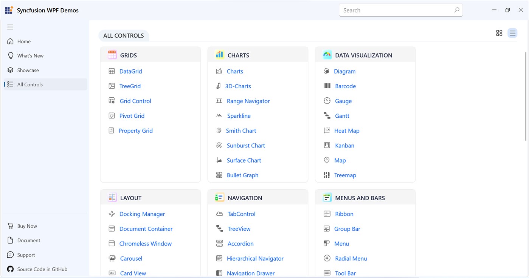The width and height of the screenshot is (529, 278).
Task: Open the Range Navigator demo
Action: pos(248,101)
